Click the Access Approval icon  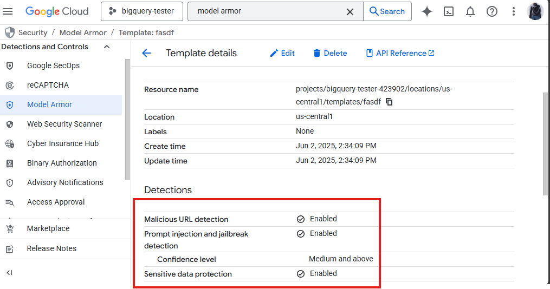pos(9,202)
